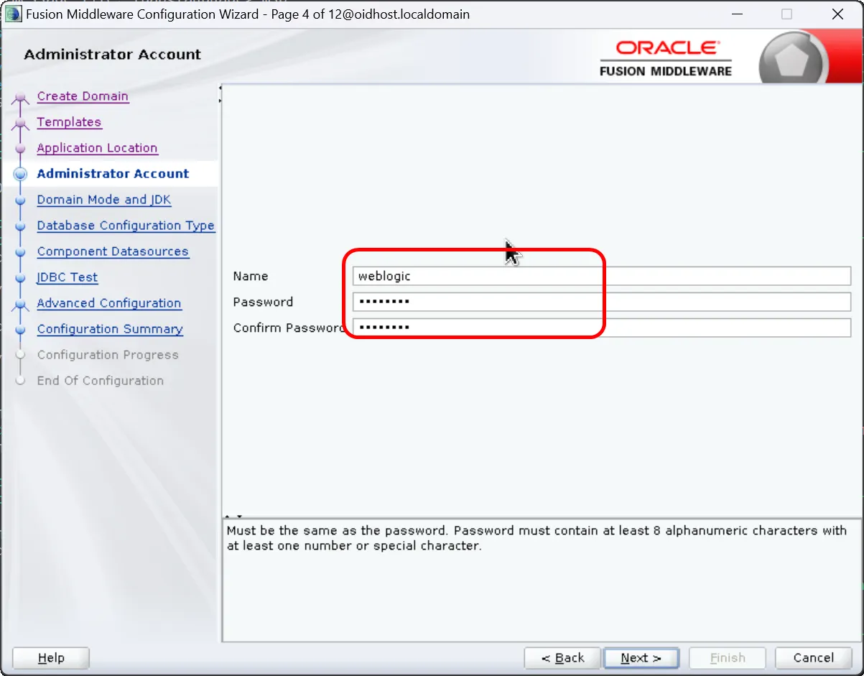Viewport: 864px width, 676px height.
Task: Proceed with the Next button
Action: pyautogui.click(x=641, y=658)
